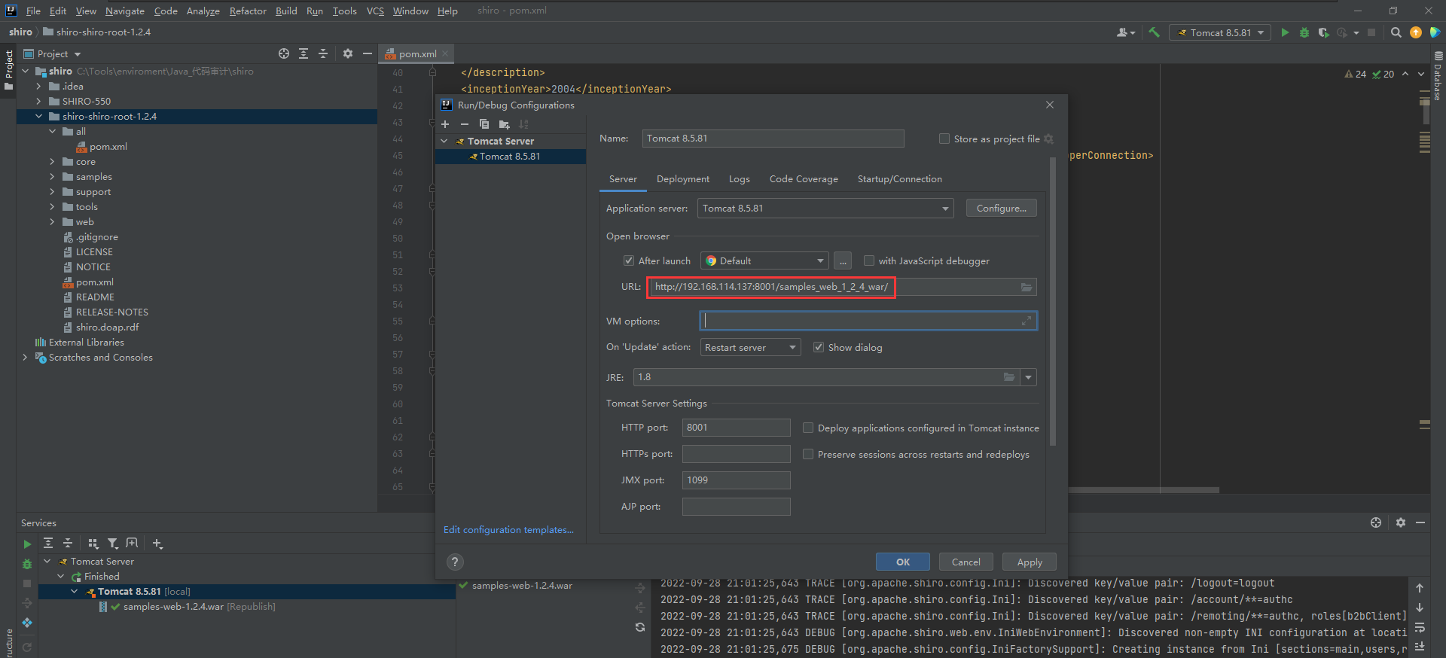Click the Configure... button

pyautogui.click(x=1002, y=209)
